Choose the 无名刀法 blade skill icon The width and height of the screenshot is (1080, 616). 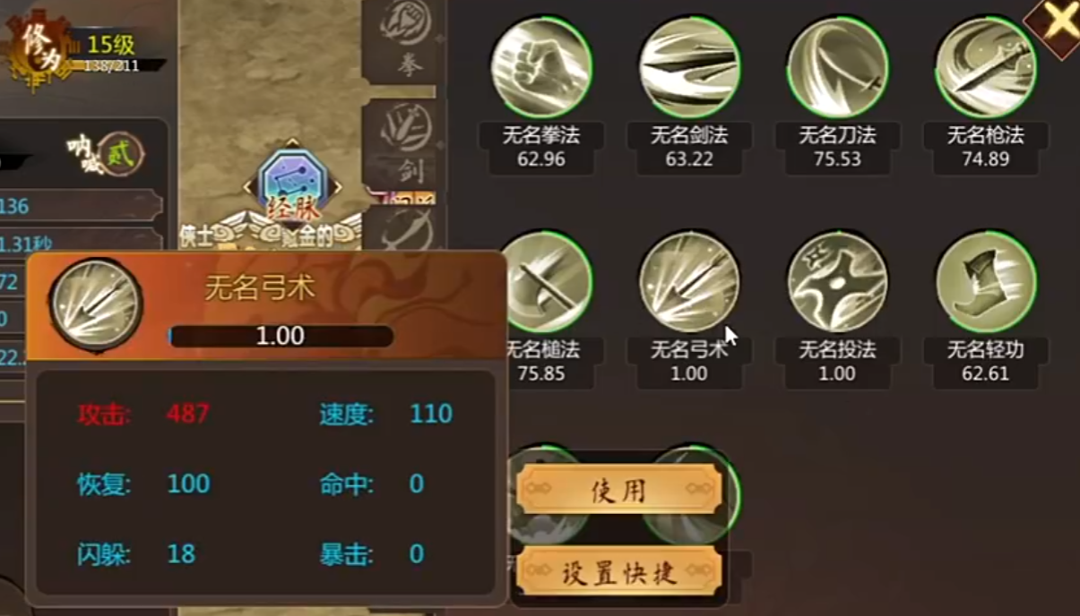837,67
